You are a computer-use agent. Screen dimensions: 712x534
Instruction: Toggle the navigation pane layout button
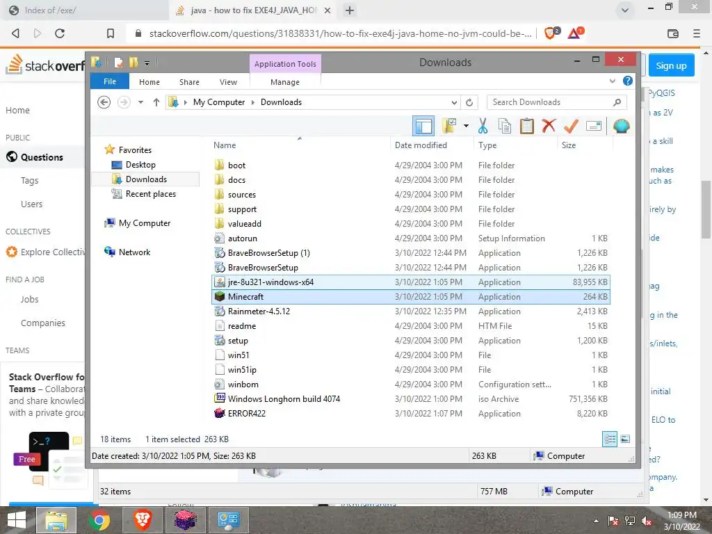coord(423,126)
